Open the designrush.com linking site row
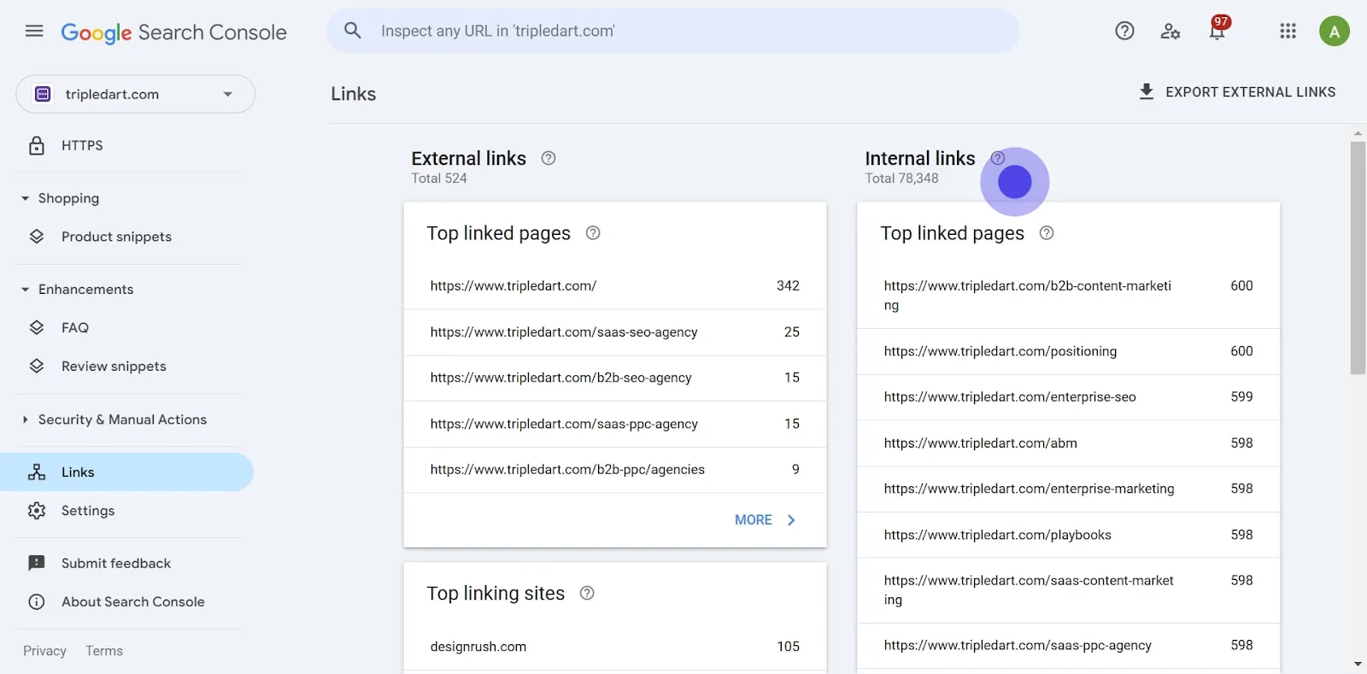The image size is (1367, 674). tap(615, 647)
